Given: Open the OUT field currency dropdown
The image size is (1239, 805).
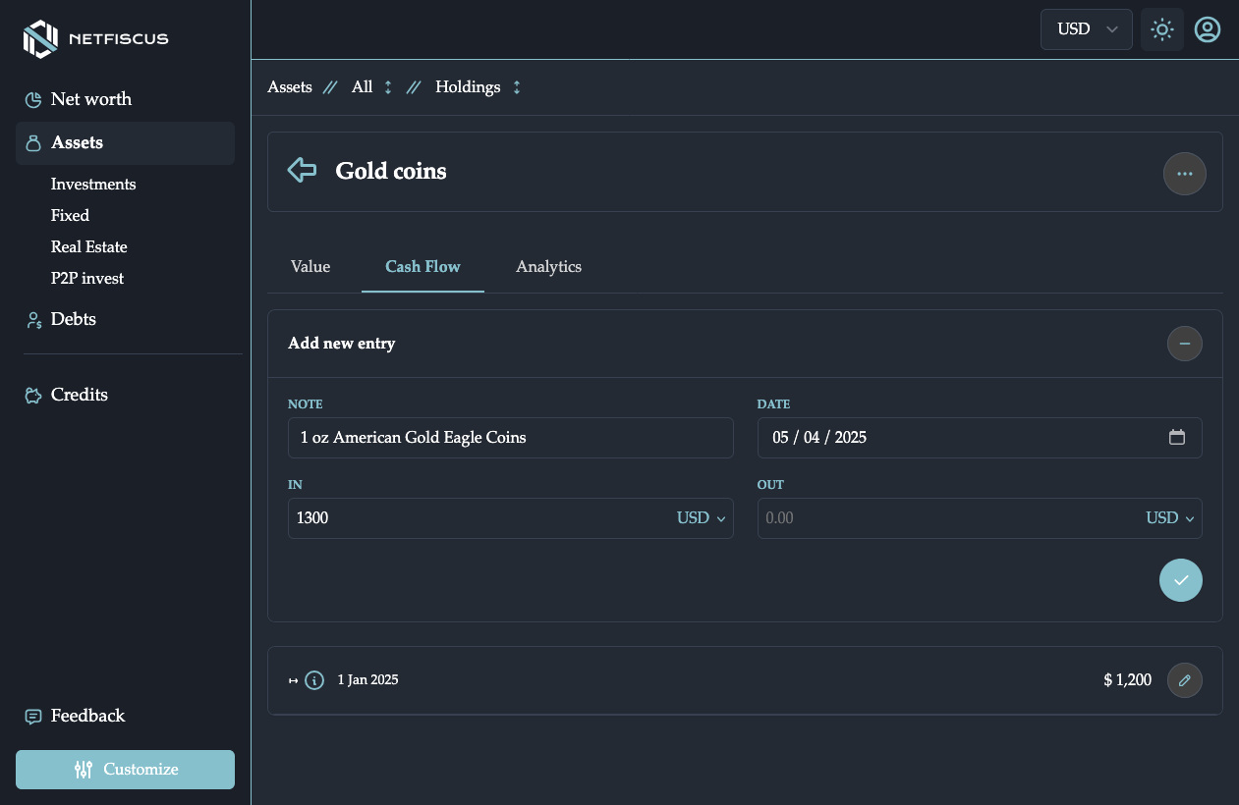Looking at the screenshot, I should (x=1170, y=518).
